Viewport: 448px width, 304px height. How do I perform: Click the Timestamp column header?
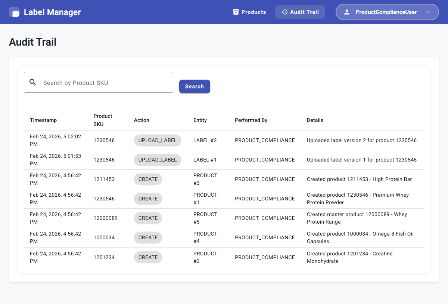(x=43, y=120)
